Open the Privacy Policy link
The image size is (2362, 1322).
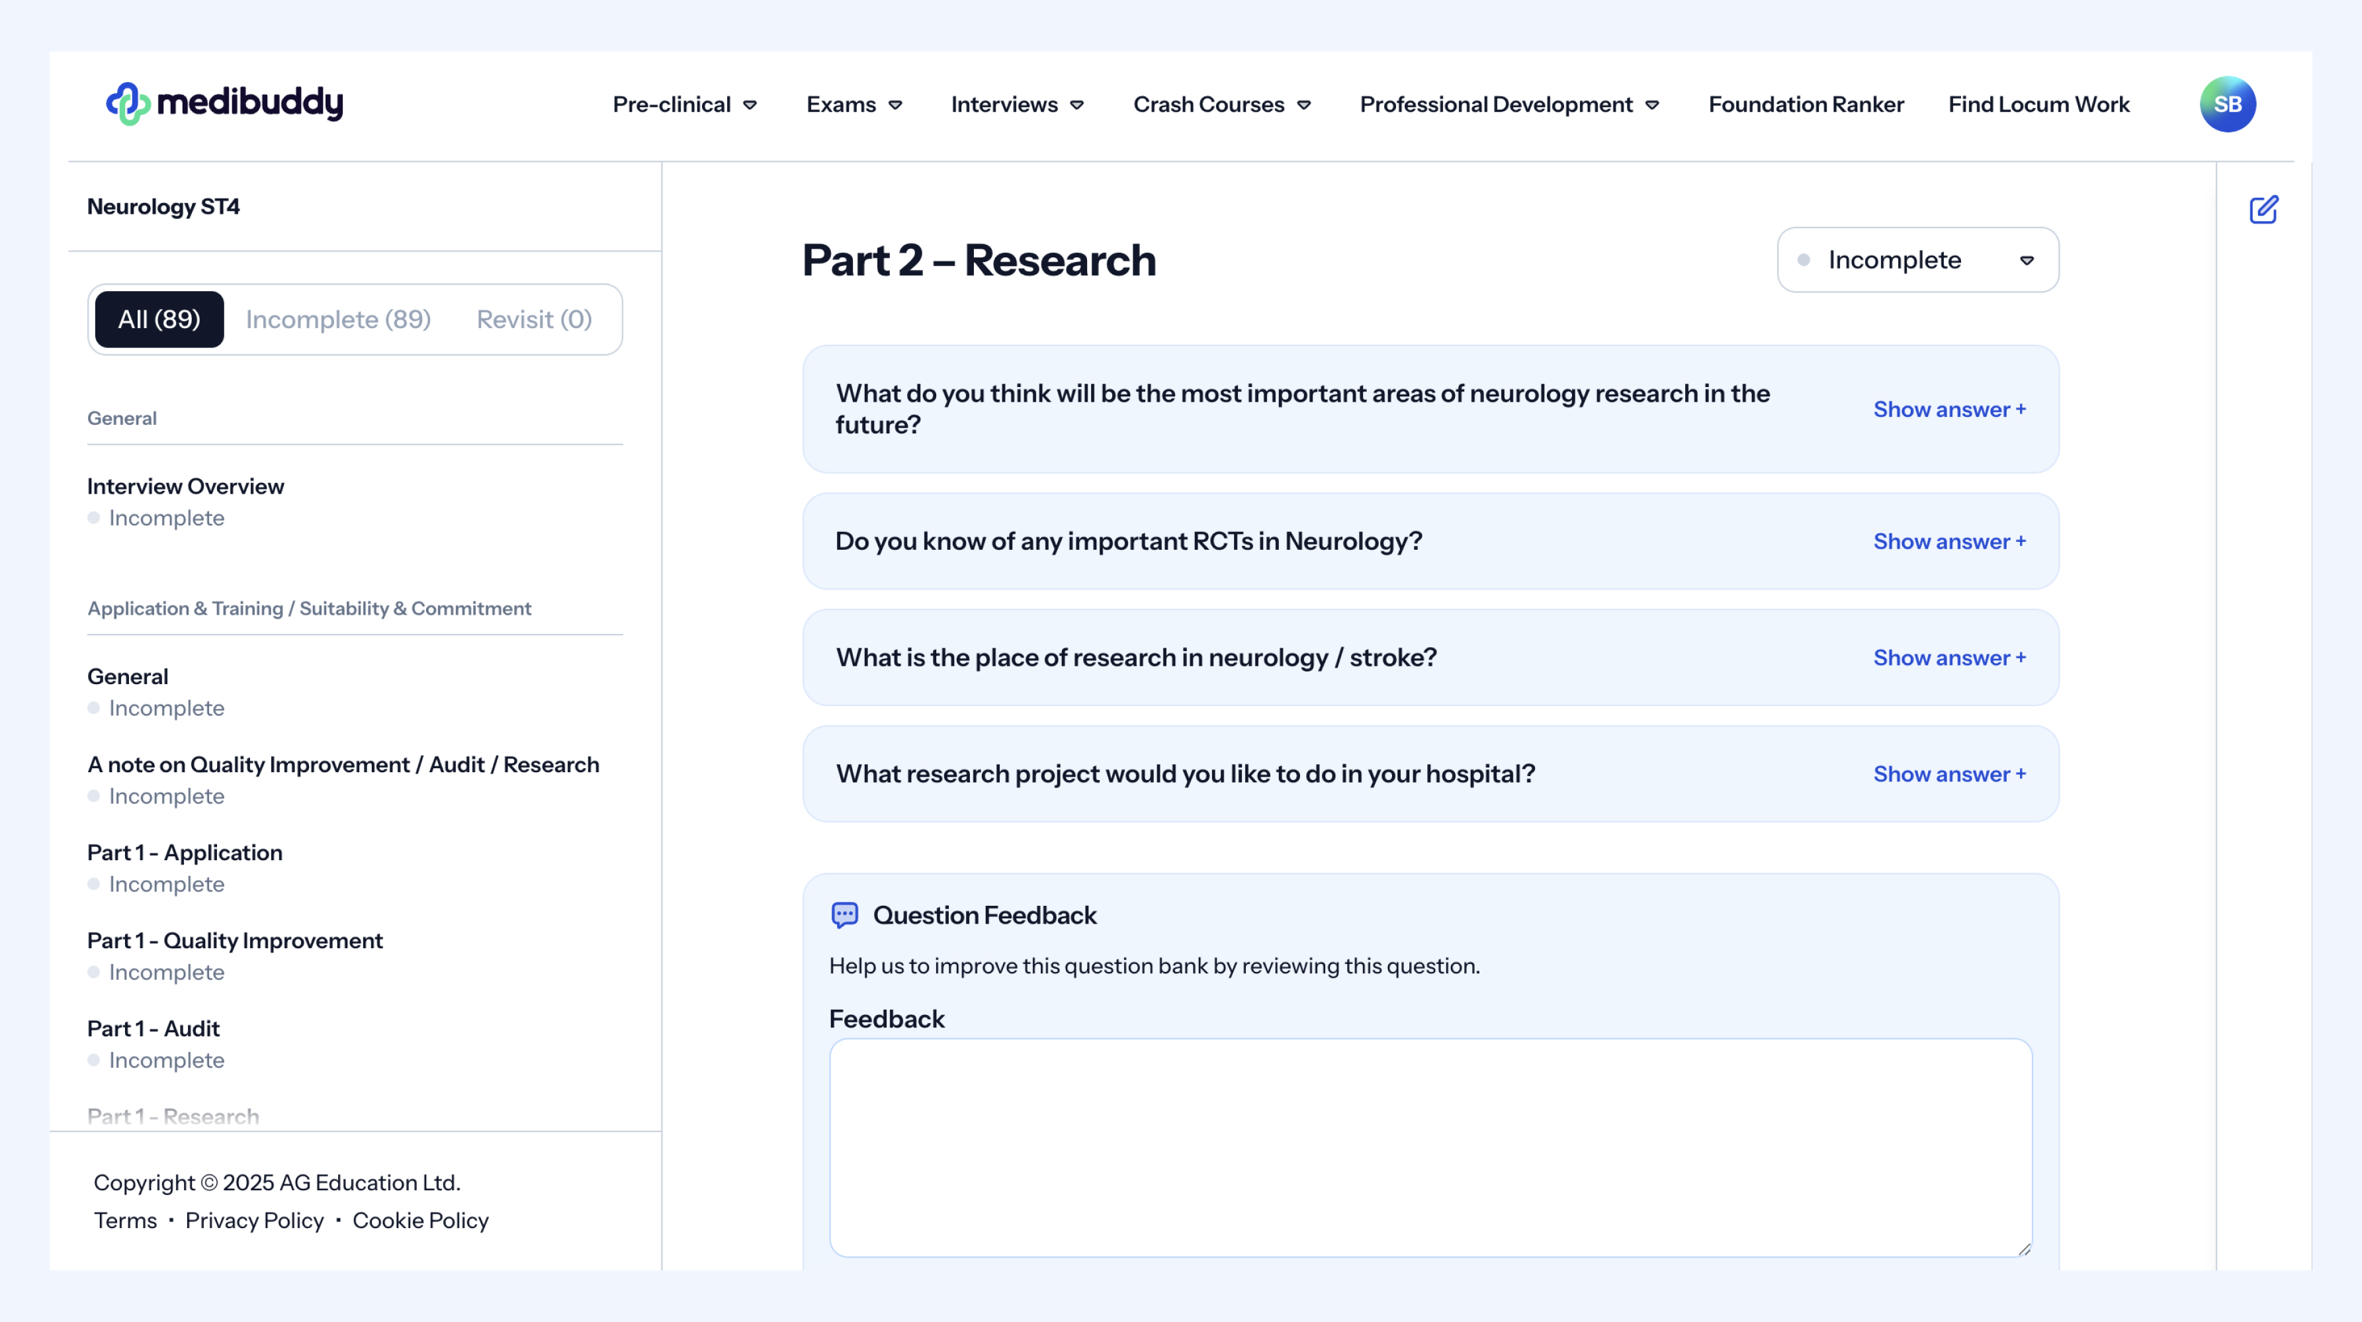tap(254, 1220)
